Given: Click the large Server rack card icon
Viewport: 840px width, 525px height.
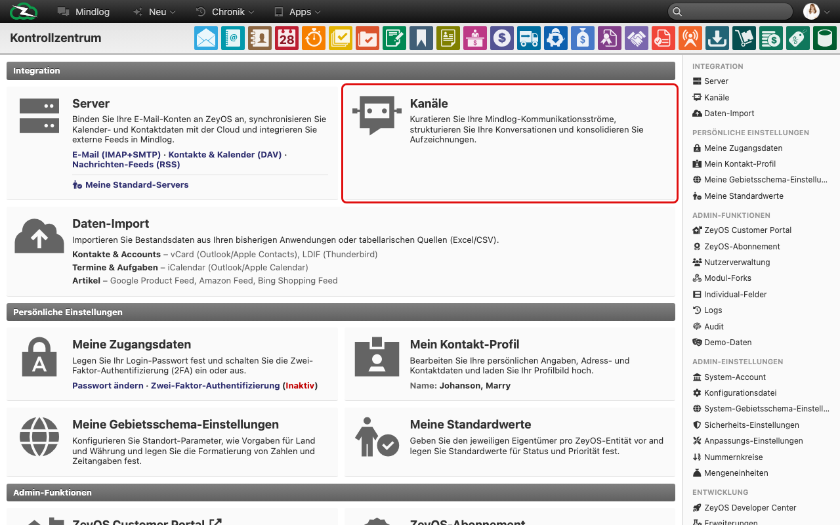Looking at the screenshot, I should pos(39,115).
